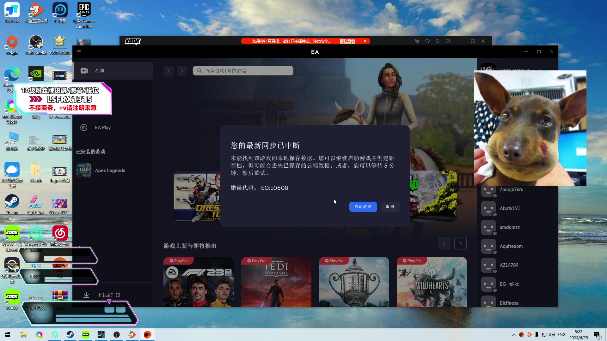The width and height of the screenshot is (607, 341).
Task: Select friend Bitfinexa in friends list
Action: pyautogui.click(x=518, y=302)
